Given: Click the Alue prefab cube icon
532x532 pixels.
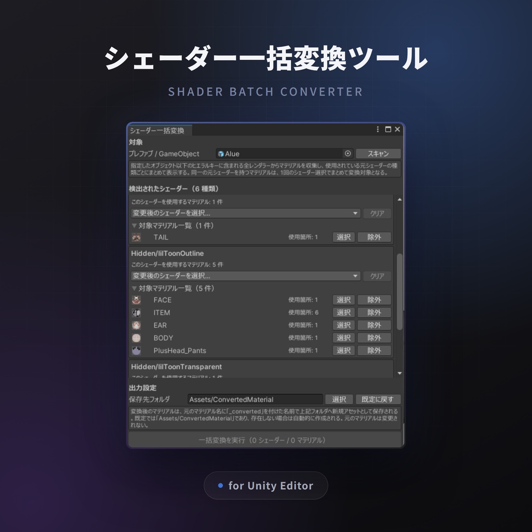Looking at the screenshot, I should 221,154.
